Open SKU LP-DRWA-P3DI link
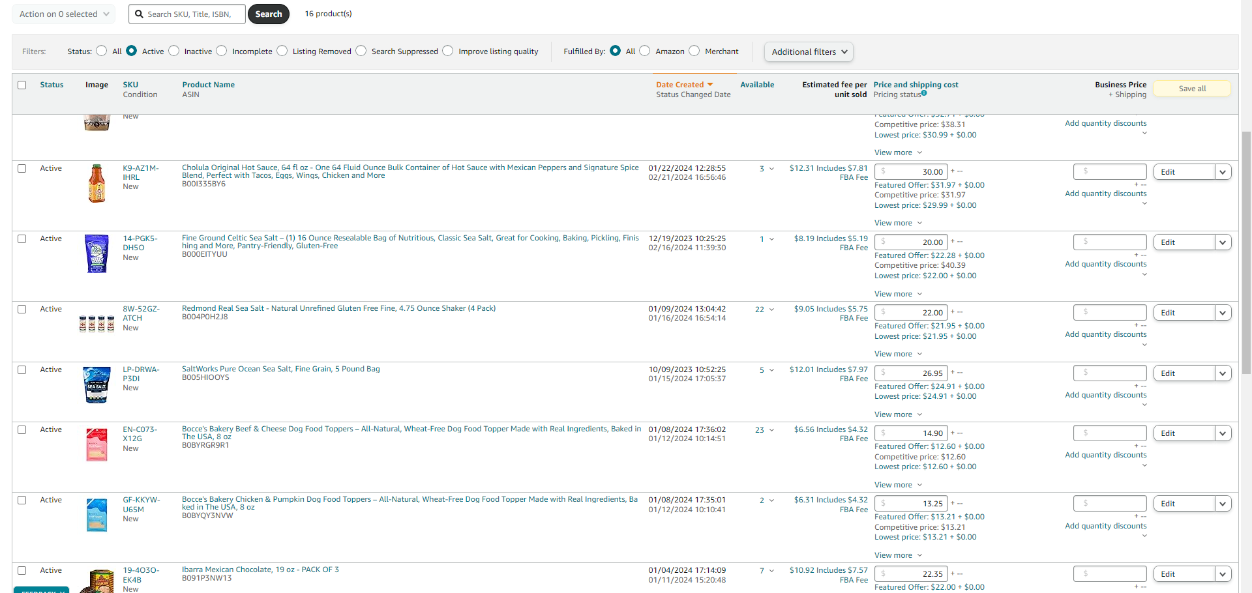Viewport: 1252px width, 593px height. point(141,374)
